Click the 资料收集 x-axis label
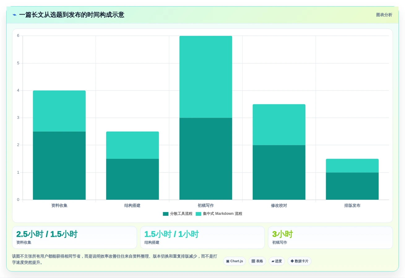 [59, 206]
